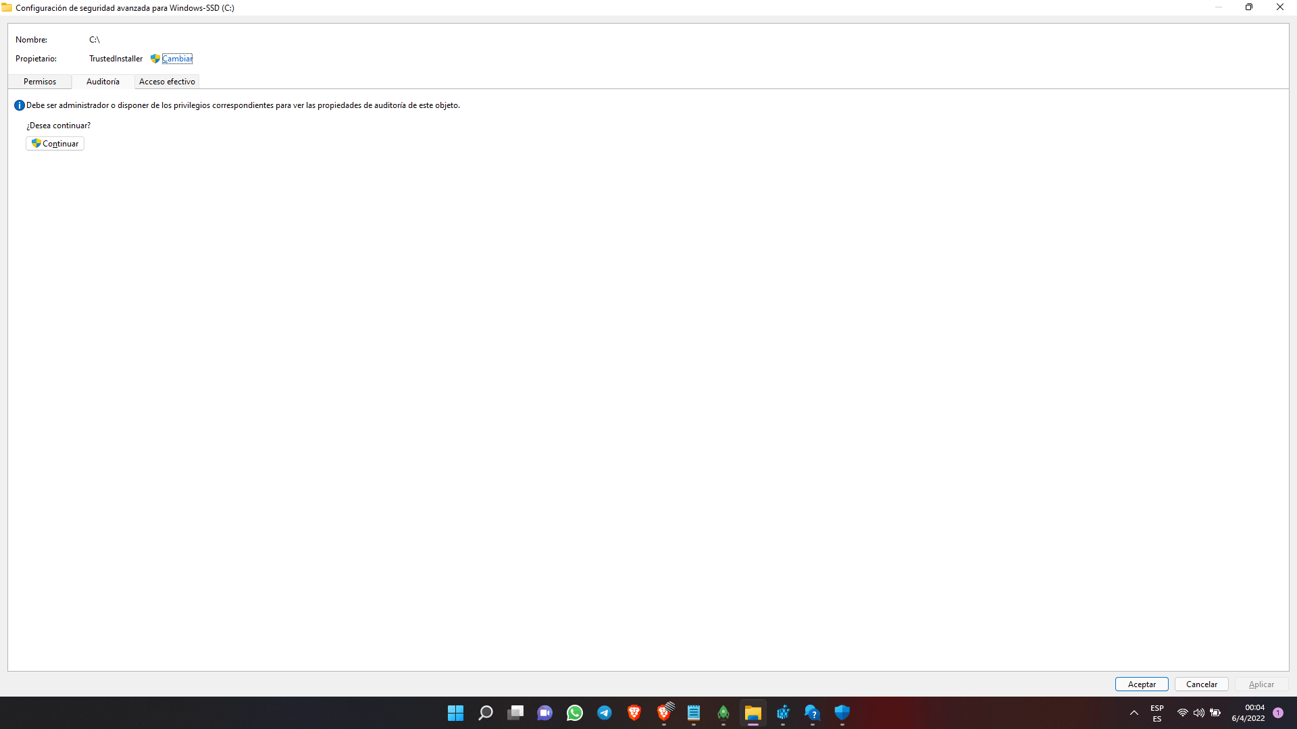This screenshot has width=1297, height=729.
Task: Click the Cancelar button
Action: point(1201,684)
